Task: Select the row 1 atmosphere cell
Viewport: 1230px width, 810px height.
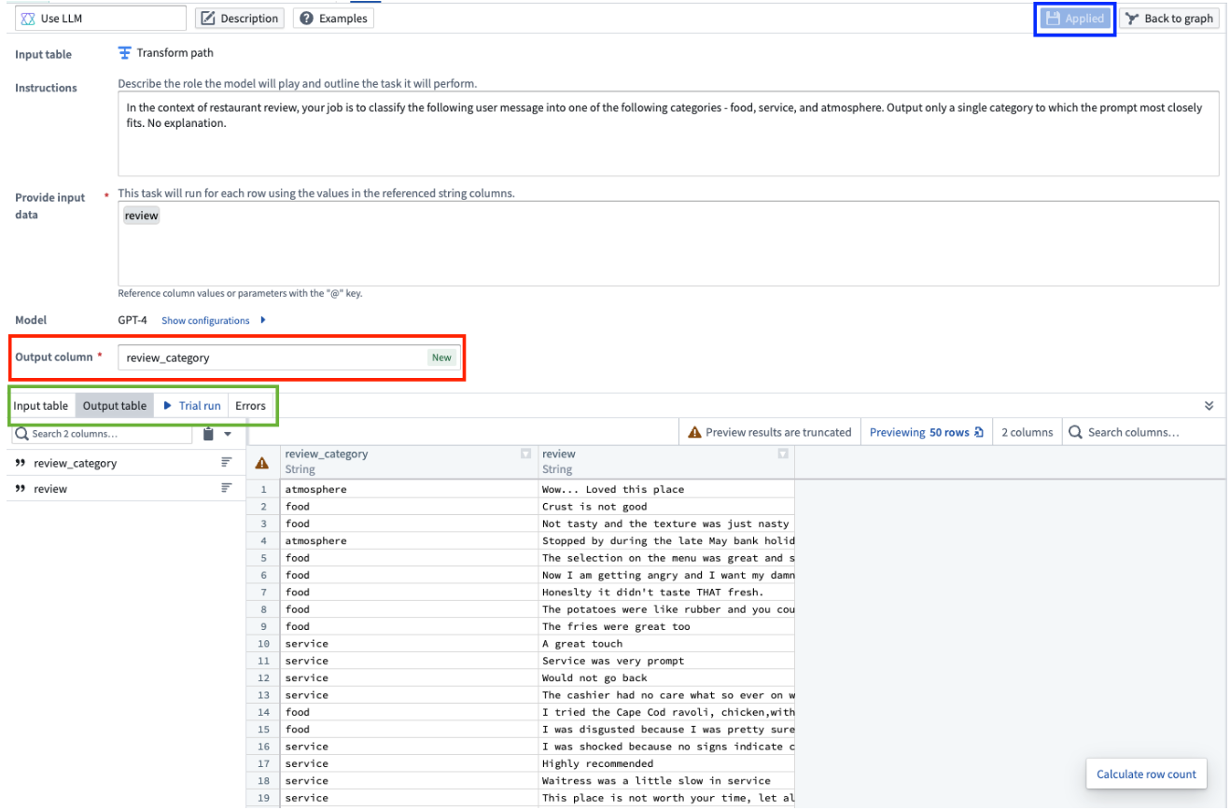Action: pos(409,489)
